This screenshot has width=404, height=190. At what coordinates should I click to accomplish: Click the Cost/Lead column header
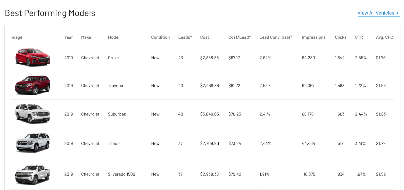(239, 37)
